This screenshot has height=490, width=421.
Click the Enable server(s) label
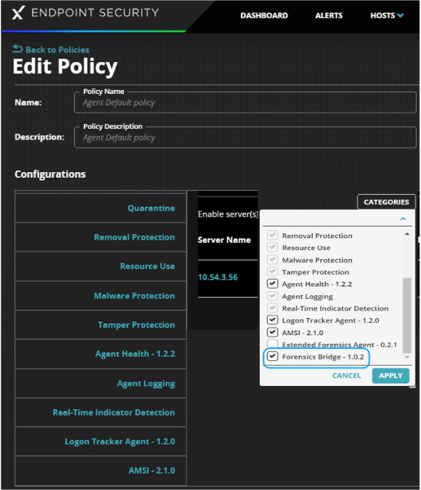(228, 214)
